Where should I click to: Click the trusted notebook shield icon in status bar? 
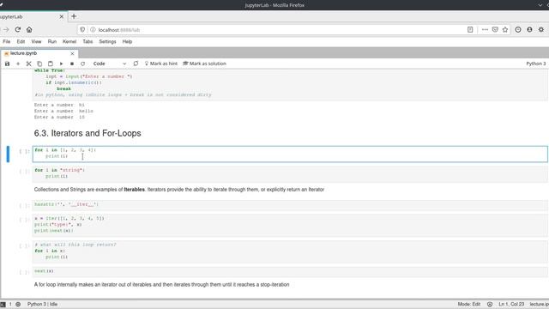(490, 304)
